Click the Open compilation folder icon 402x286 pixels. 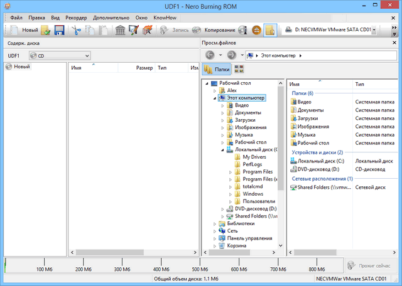[46, 30]
